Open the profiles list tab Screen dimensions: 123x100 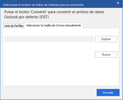click(x=14, y=26)
